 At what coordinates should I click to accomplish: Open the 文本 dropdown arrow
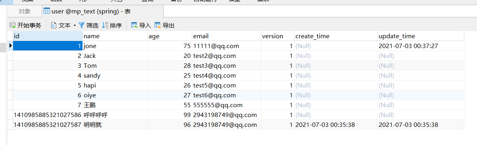point(75,26)
